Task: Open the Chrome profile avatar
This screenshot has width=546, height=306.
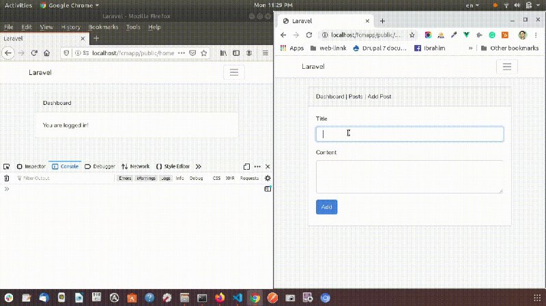Action: click(522, 35)
